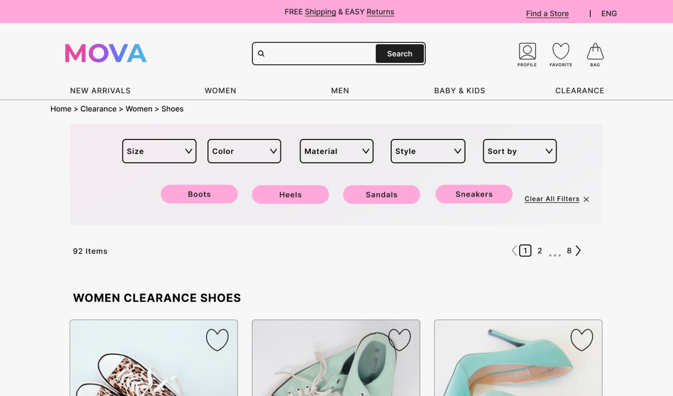Screen dimensions: 673x396
Task: Go to previous page with left chevron
Action: (514, 251)
